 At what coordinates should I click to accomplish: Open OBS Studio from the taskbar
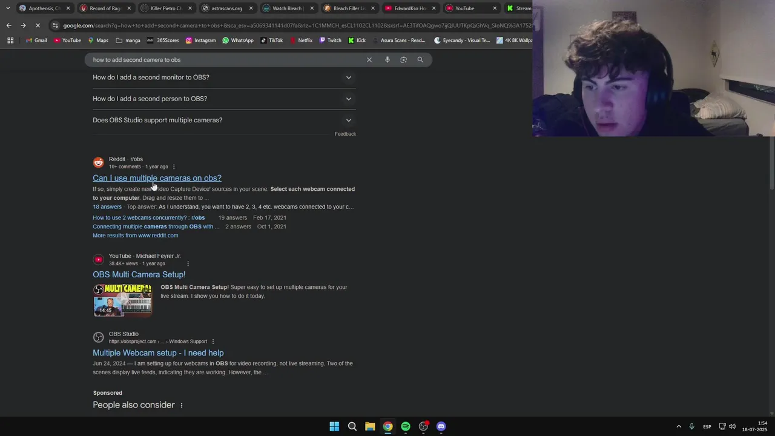[x=423, y=426]
